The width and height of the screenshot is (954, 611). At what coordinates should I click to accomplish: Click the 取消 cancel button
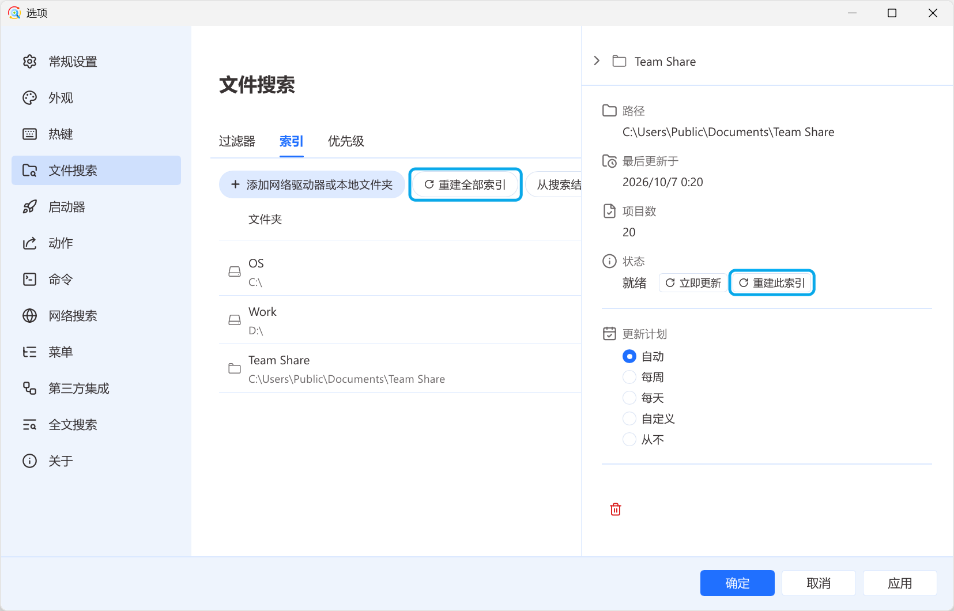819,583
